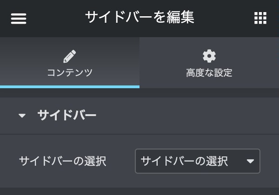This screenshot has height=195, width=279.
Task: Click the サイドバーの選択 text inside the select
Action: click(x=184, y=161)
